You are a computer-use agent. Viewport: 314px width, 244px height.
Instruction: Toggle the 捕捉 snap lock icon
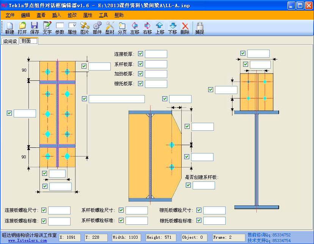199,28
